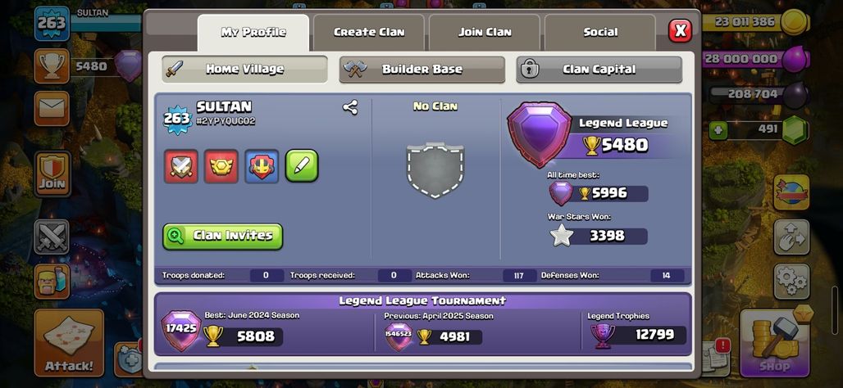Tap the Attack! map button

click(x=69, y=342)
